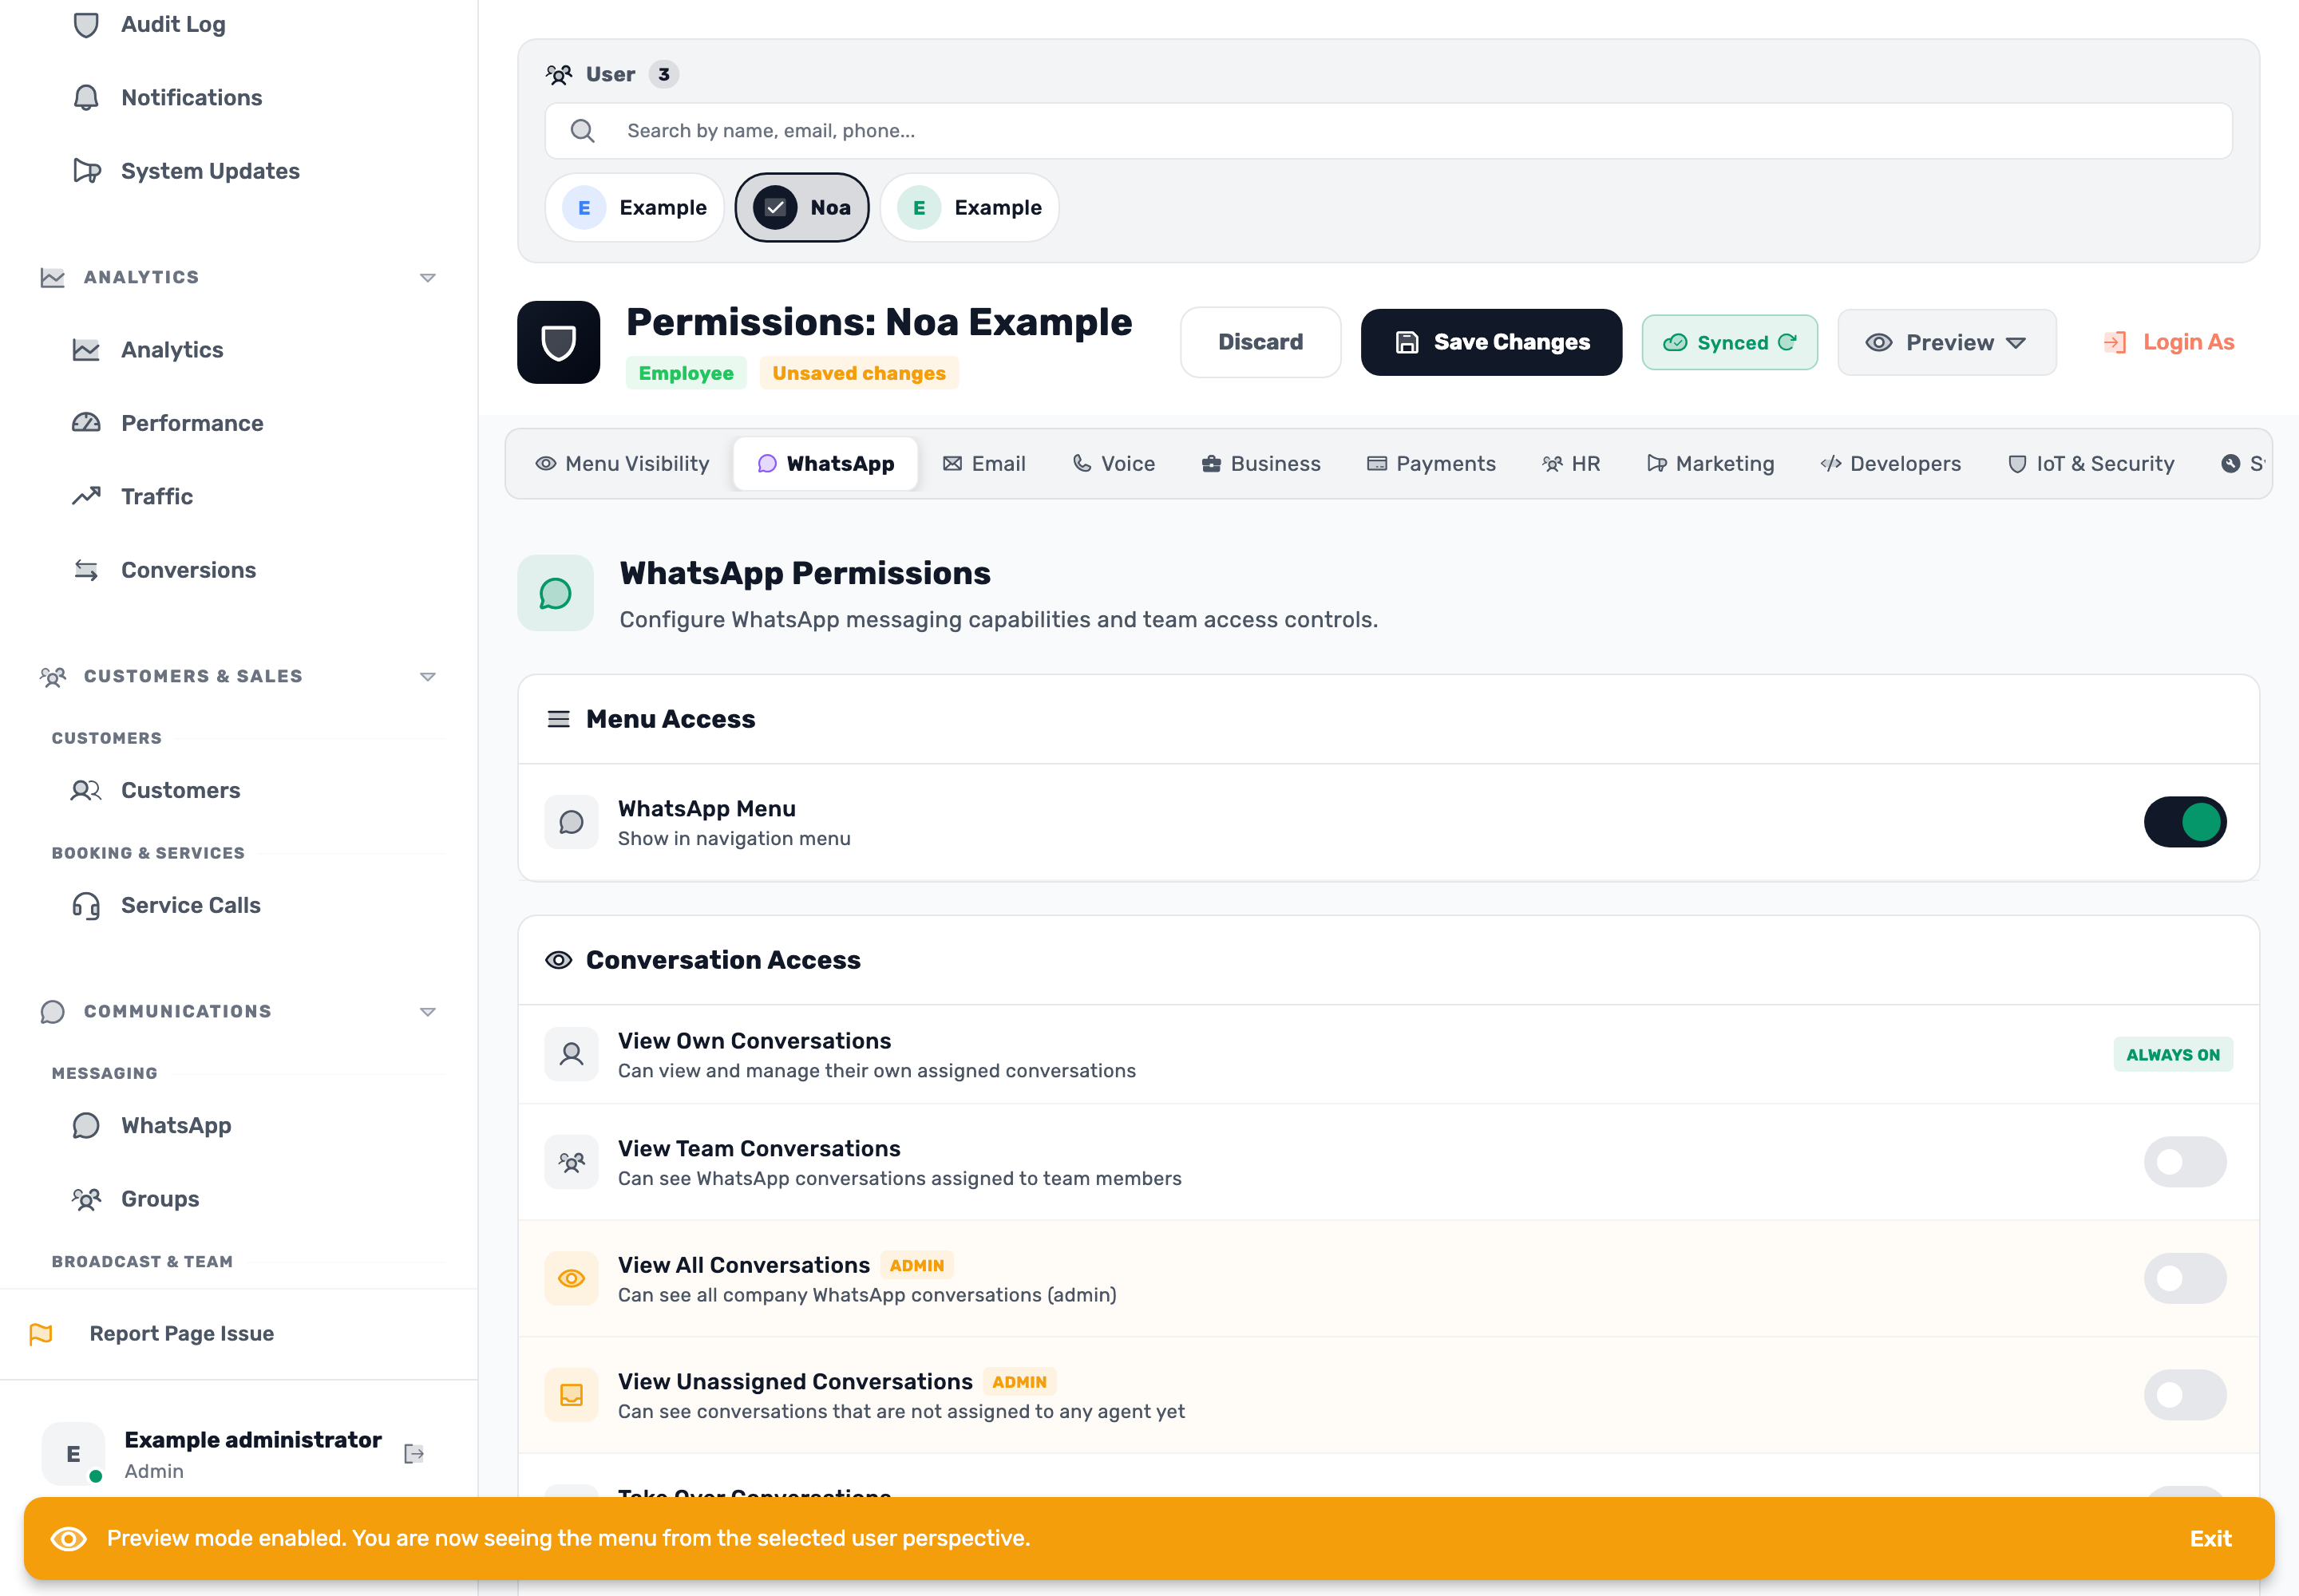Turn on View Unassigned Conversations toggle
The image size is (2299, 1596).
[2185, 1395]
